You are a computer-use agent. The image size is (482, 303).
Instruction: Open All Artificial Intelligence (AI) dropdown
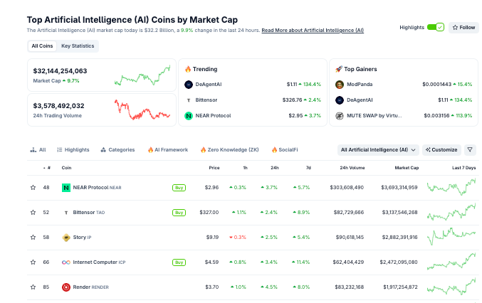pyautogui.click(x=378, y=150)
